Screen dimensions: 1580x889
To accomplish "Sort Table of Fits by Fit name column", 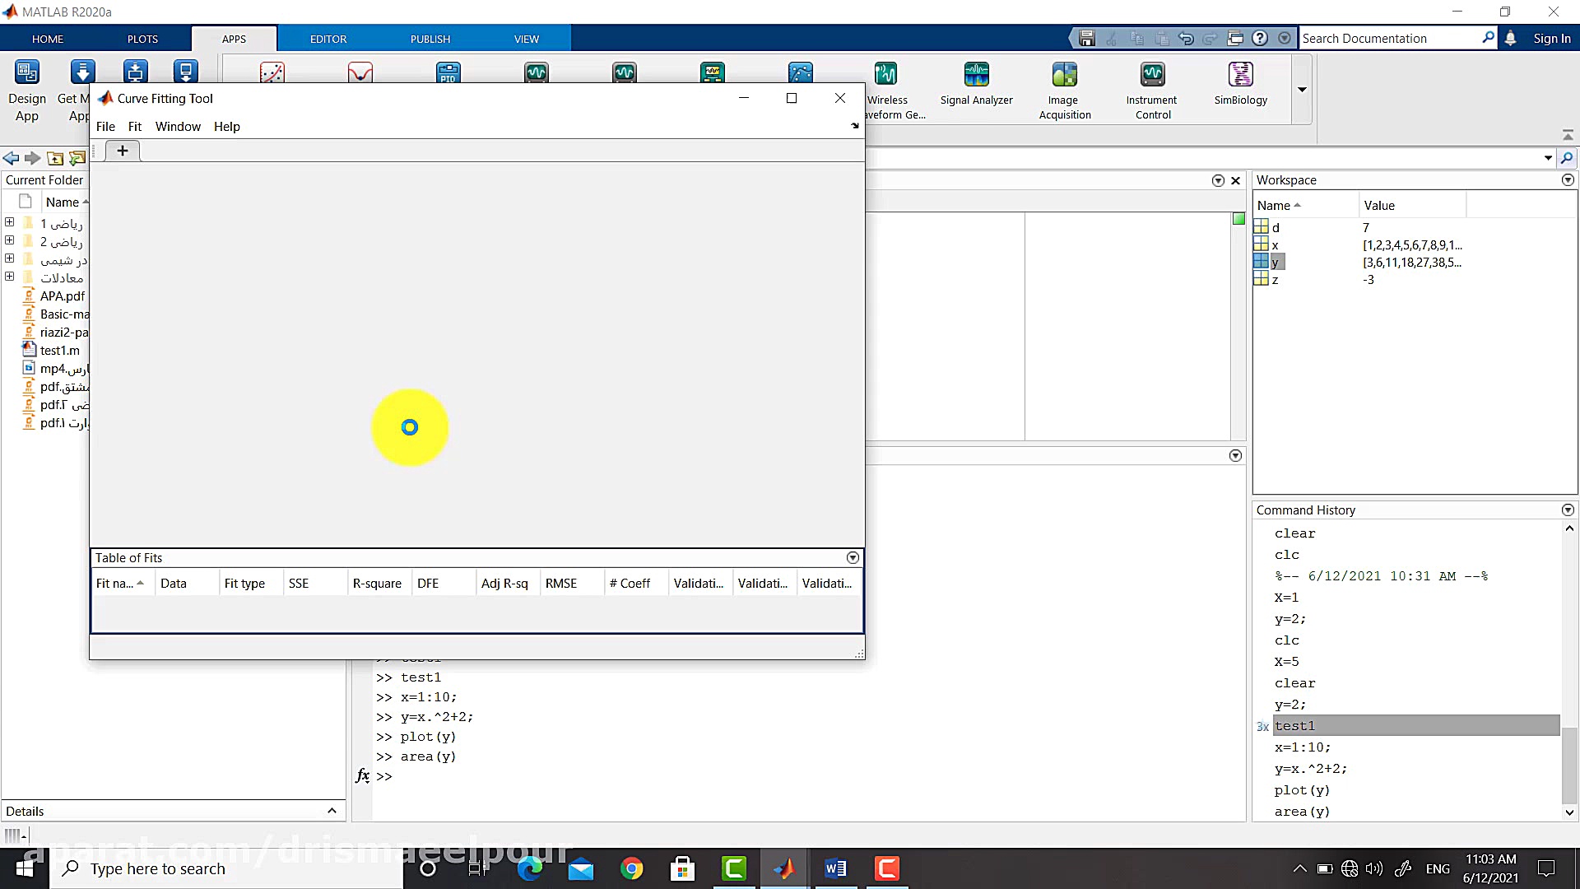I will (x=122, y=583).
